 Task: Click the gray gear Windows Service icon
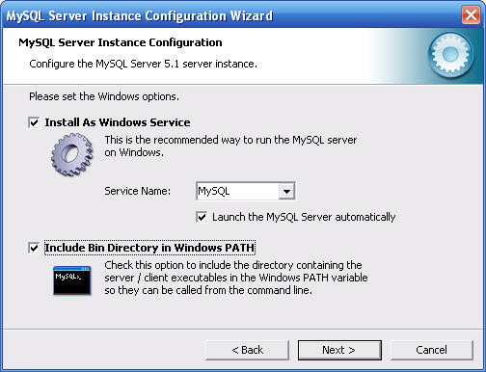[x=72, y=155]
